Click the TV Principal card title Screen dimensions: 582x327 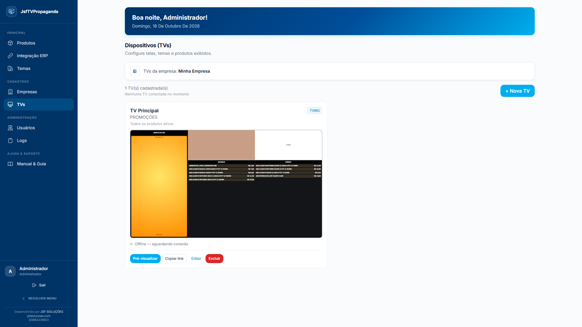144,111
